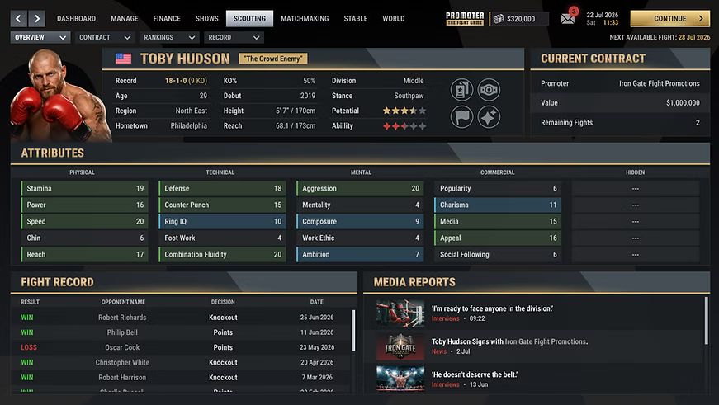Click the championship belt icon
Viewport: 719px width, 405px height.
489,89
